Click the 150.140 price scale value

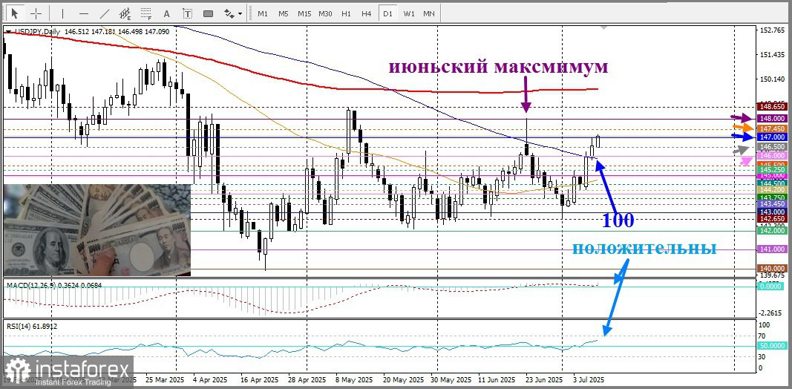[x=772, y=79]
